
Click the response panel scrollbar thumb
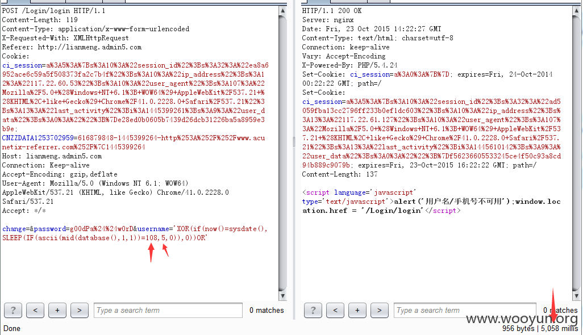(577, 152)
